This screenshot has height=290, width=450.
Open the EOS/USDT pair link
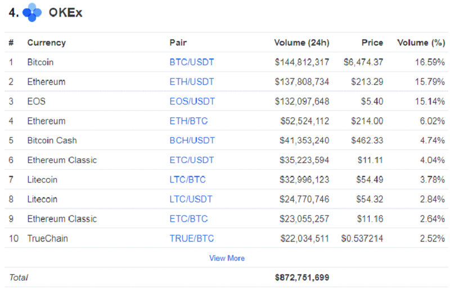click(x=192, y=101)
